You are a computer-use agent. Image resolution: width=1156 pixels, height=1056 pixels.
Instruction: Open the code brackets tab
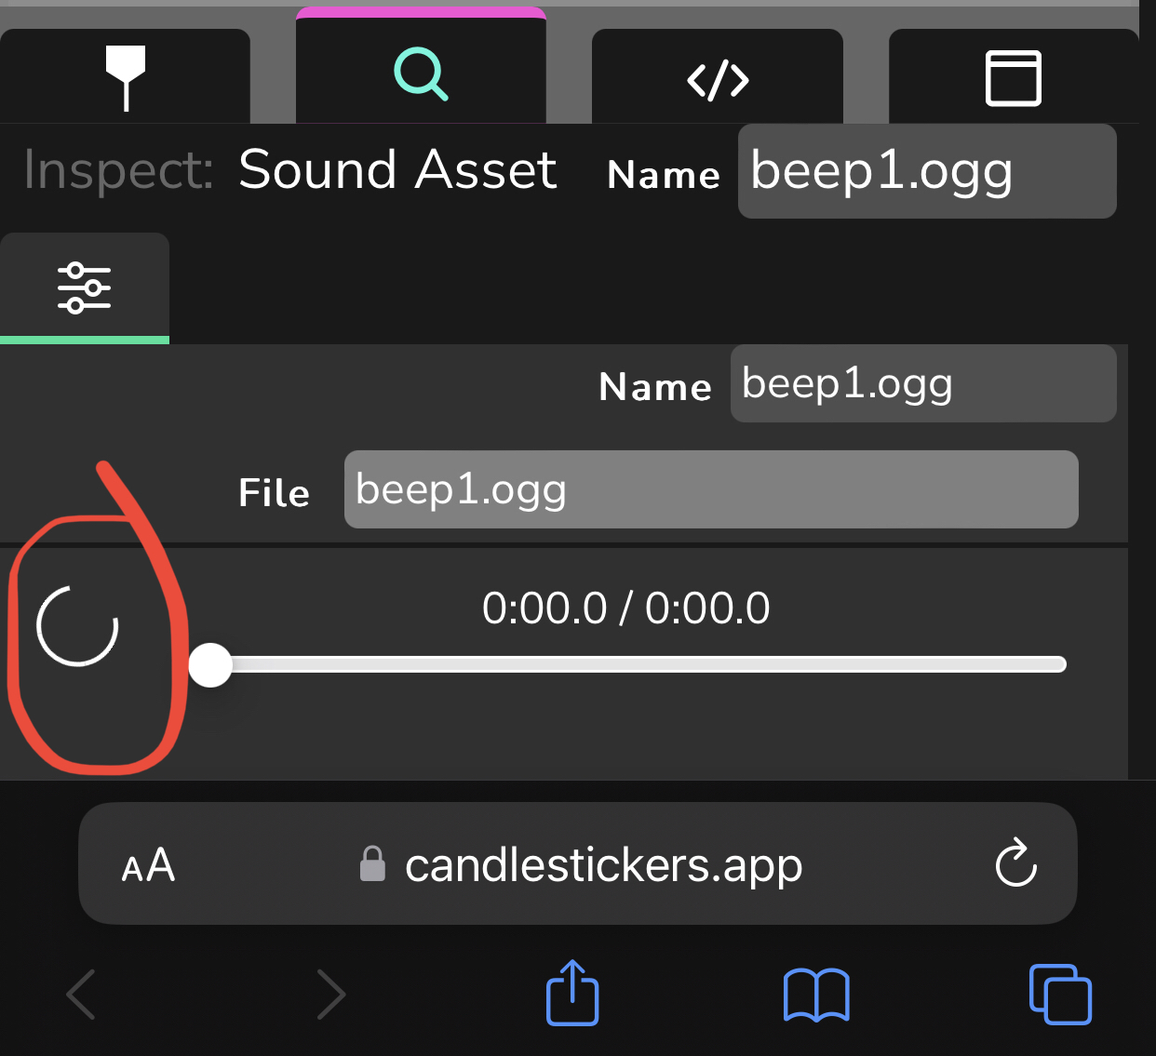(718, 79)
